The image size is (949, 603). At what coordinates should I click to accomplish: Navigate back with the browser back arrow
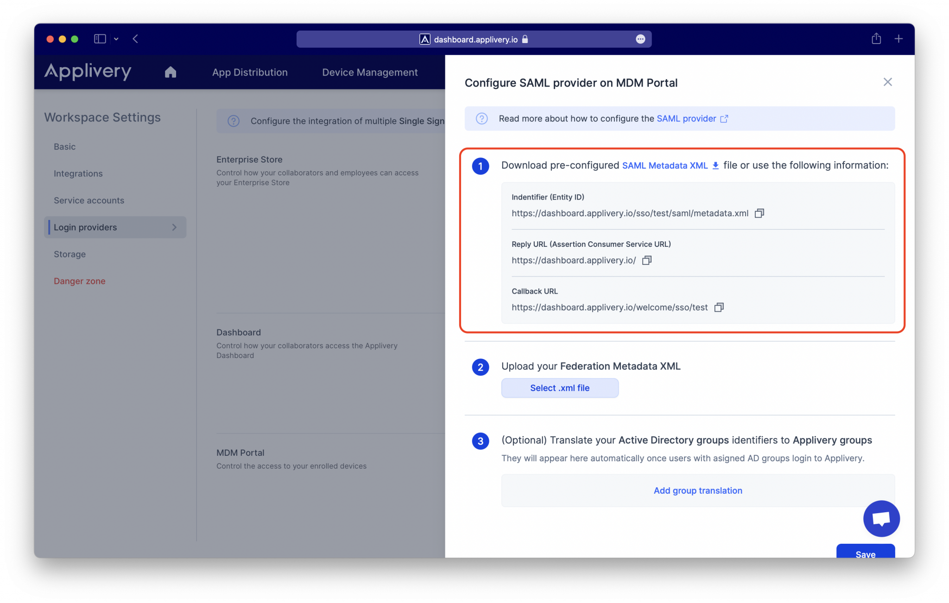pyautogui.click(x=135, y=39)
